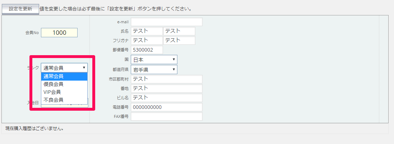394x144 pixels.
Task: Expand the 国 dropdown set to 日本
Action: coord(154,59)
